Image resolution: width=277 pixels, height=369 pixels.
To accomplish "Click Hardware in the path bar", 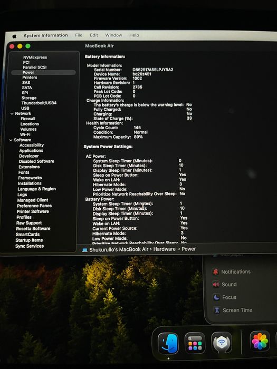I will (165, 249).
